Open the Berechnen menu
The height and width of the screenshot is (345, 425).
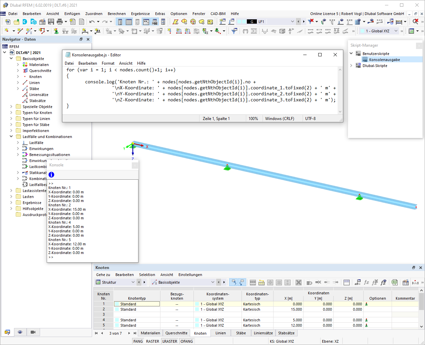pos(117,14)
